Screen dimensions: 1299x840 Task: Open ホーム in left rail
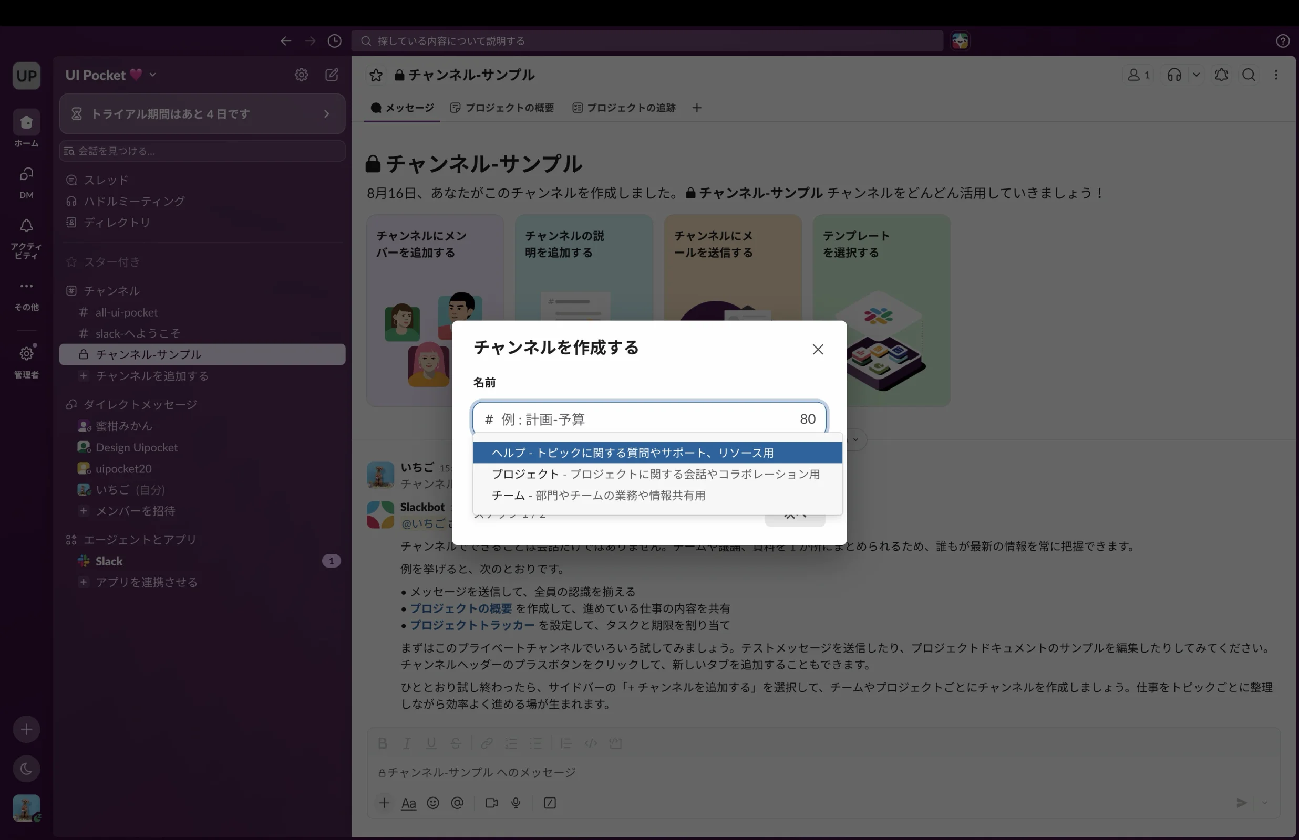(x=26, y=128)
